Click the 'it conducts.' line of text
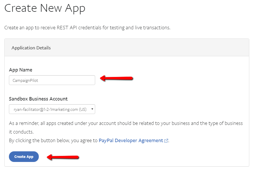The height and width of the screenshot is (172, 253). 21,132
